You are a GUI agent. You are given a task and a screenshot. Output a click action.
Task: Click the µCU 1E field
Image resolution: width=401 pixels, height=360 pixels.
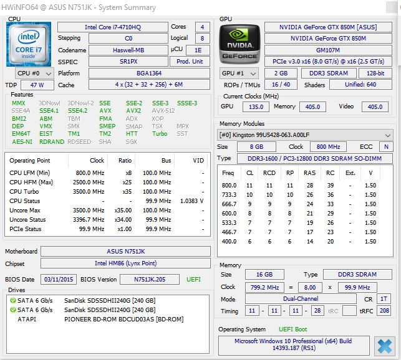198,50
